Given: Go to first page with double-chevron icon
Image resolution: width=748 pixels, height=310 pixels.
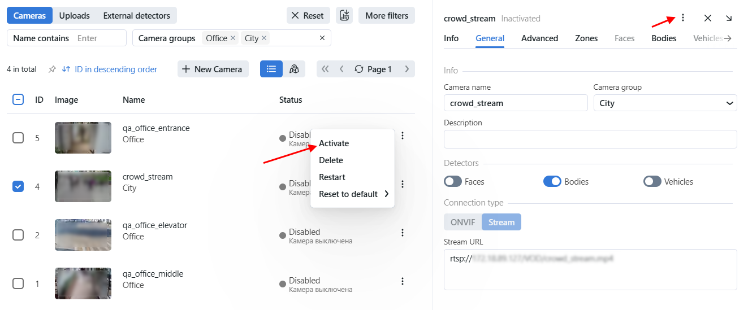Looking at the screenshot, I should pyautogui.click(x=325, y=69).
